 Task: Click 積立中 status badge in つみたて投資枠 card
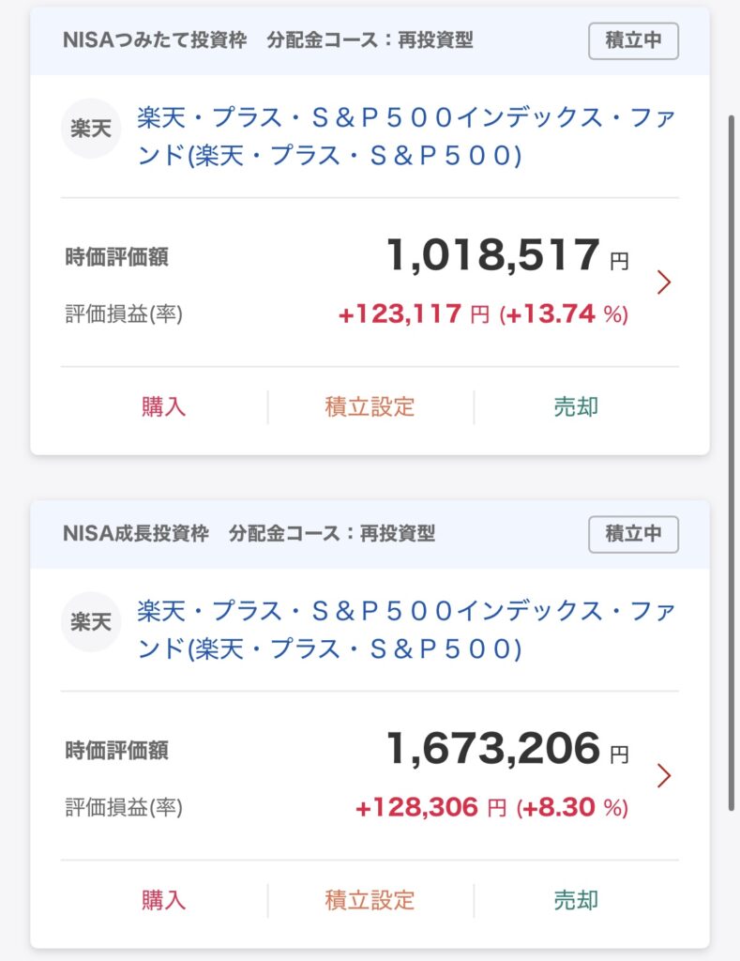(633, 41)
